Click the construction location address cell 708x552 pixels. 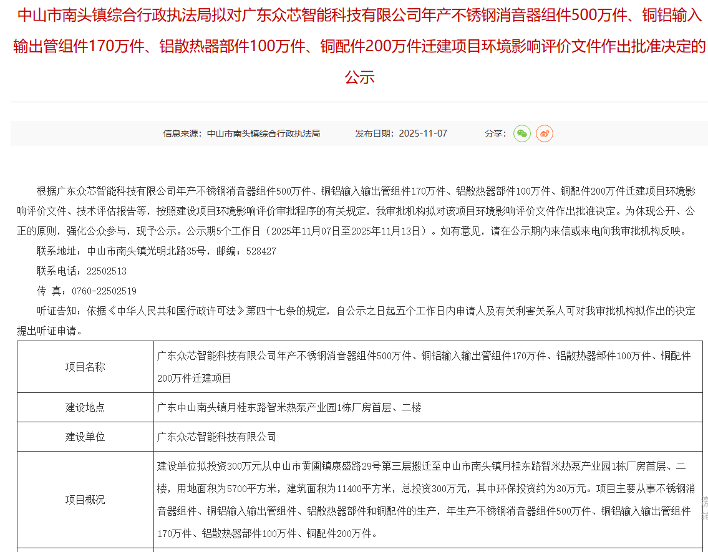pos(289,407)
